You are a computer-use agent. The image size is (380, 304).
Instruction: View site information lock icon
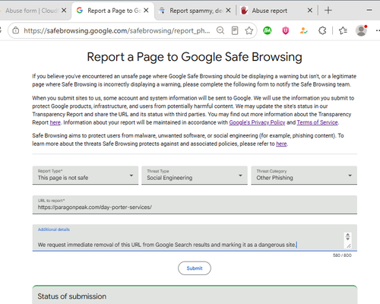(16, 30)
